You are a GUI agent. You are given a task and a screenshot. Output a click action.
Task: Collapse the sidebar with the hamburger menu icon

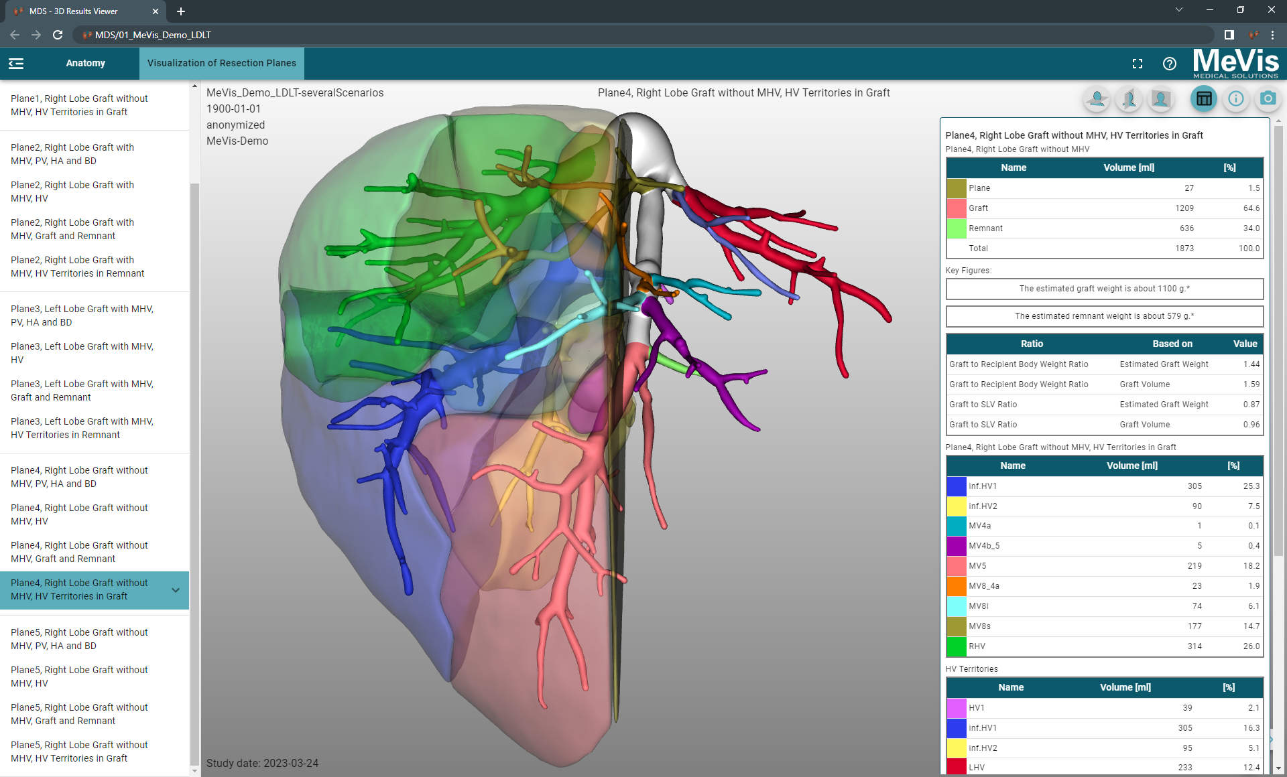[x=16, y=63]
